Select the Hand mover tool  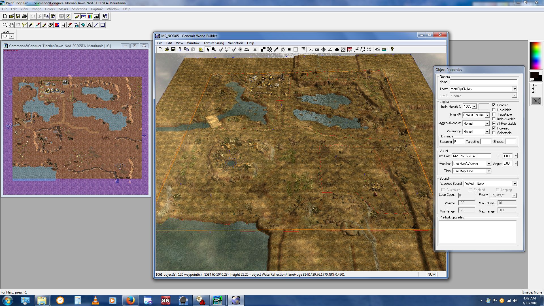pos(11,25)
